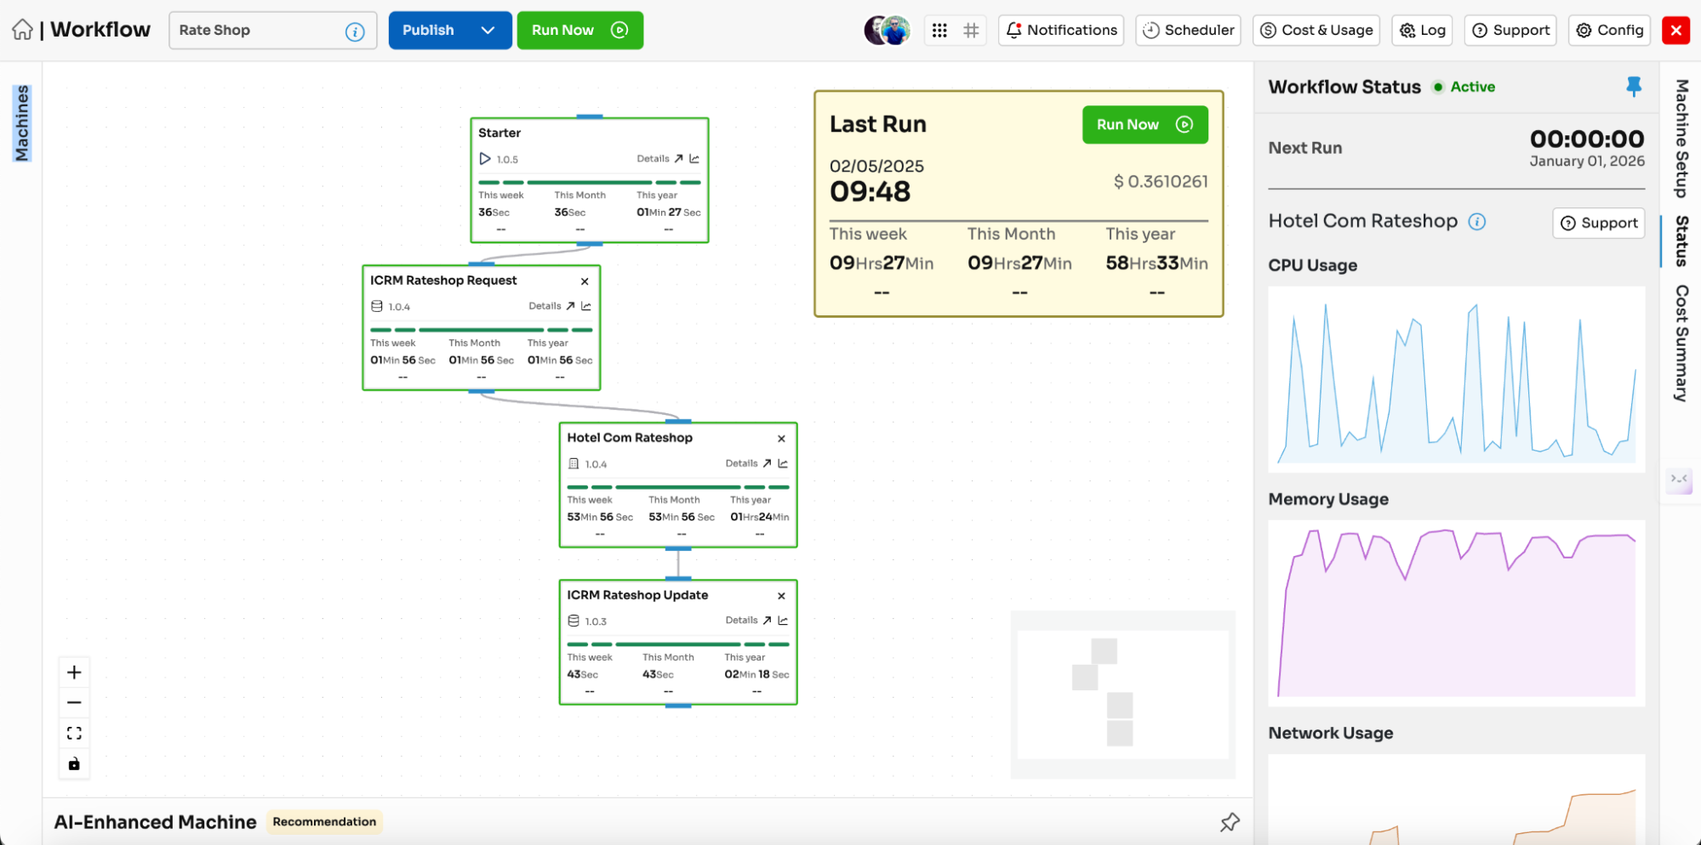Remove Hotel Com Rateshop node
This screenshot has height=845, width=1701.
(x=781, y=439)
